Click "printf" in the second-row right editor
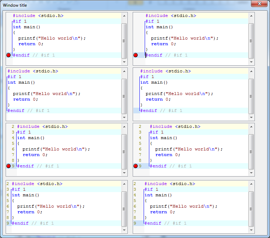This screenshot has width=270, height=238. [154, 94]
